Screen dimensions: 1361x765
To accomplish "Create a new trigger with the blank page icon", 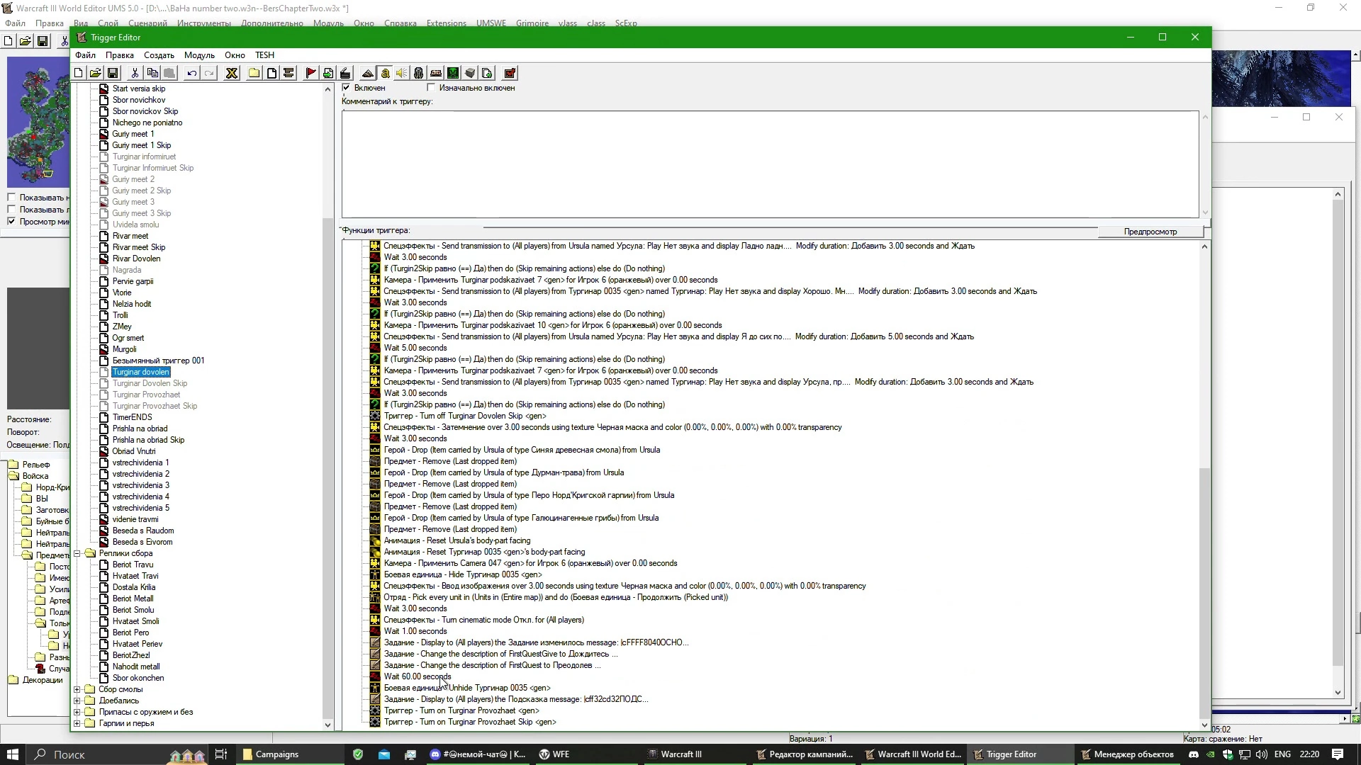I will pos(271,73).
